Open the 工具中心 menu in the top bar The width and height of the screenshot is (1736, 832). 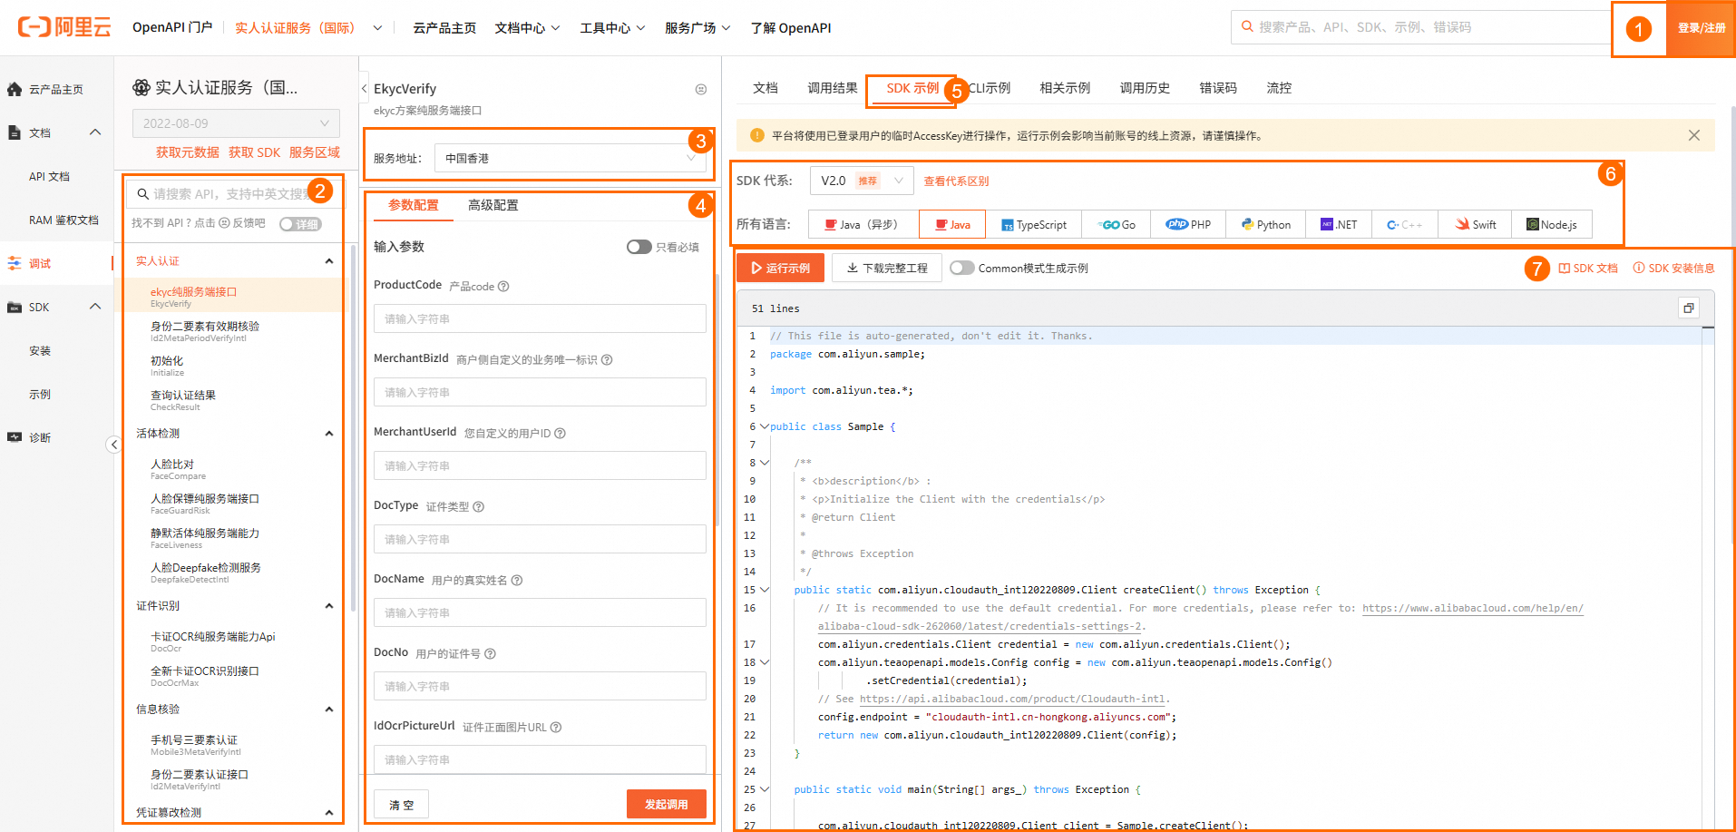coord(612,28)
